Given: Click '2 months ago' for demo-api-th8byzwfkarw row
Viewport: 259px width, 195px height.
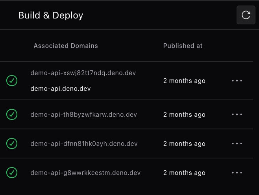Looking at the screenshot, I should (184, 114).
